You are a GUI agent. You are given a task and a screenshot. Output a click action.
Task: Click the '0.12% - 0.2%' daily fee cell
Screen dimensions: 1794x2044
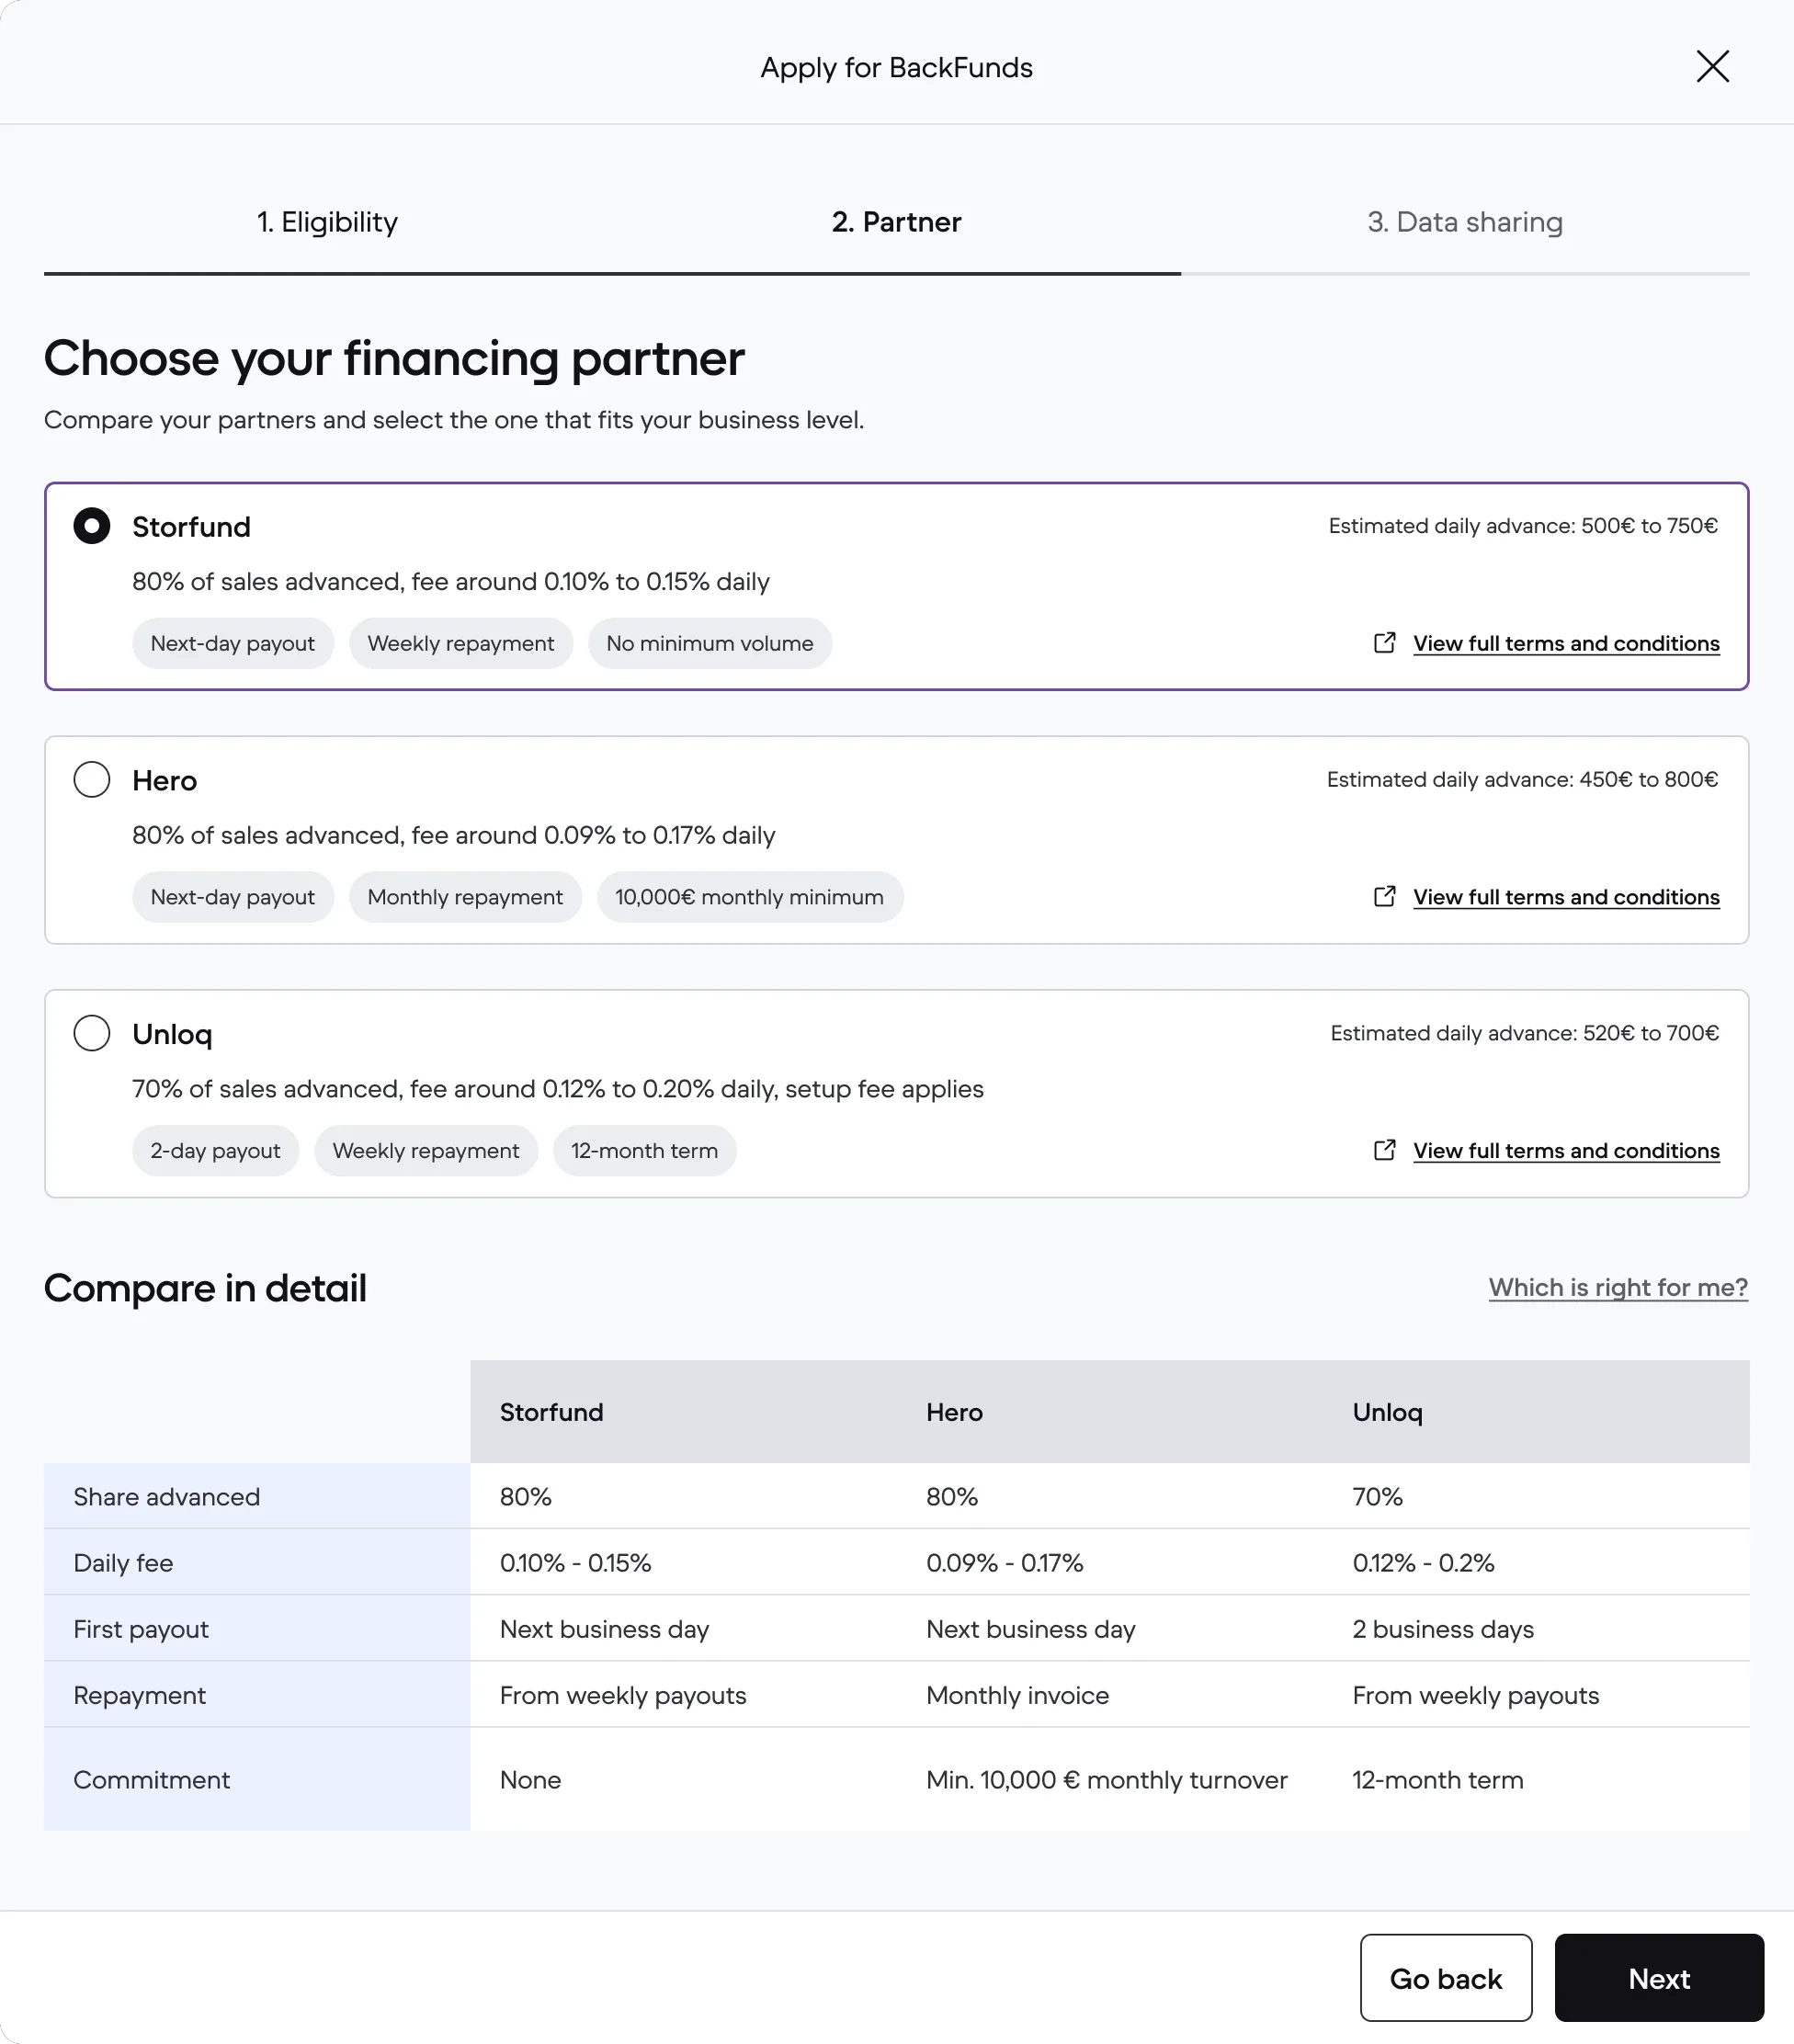click(x=1423, y=1563)
